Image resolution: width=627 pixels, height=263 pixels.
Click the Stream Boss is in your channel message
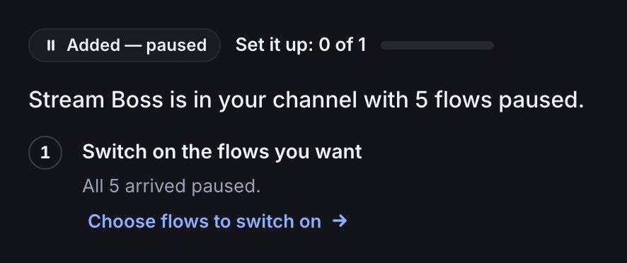pos(306,100)
